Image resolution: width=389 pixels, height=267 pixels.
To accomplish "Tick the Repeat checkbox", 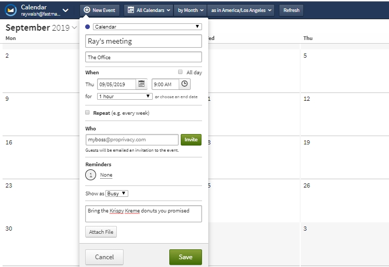I will point(87,112).
